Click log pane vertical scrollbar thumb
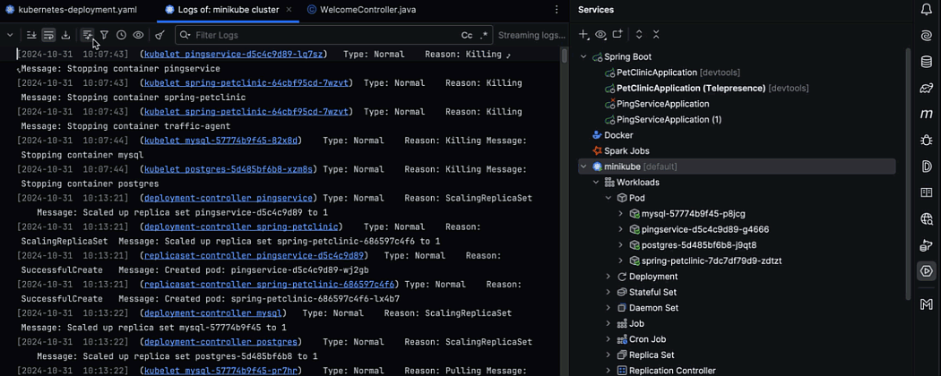This screenshot has width=941, height=376. (564, 56)
